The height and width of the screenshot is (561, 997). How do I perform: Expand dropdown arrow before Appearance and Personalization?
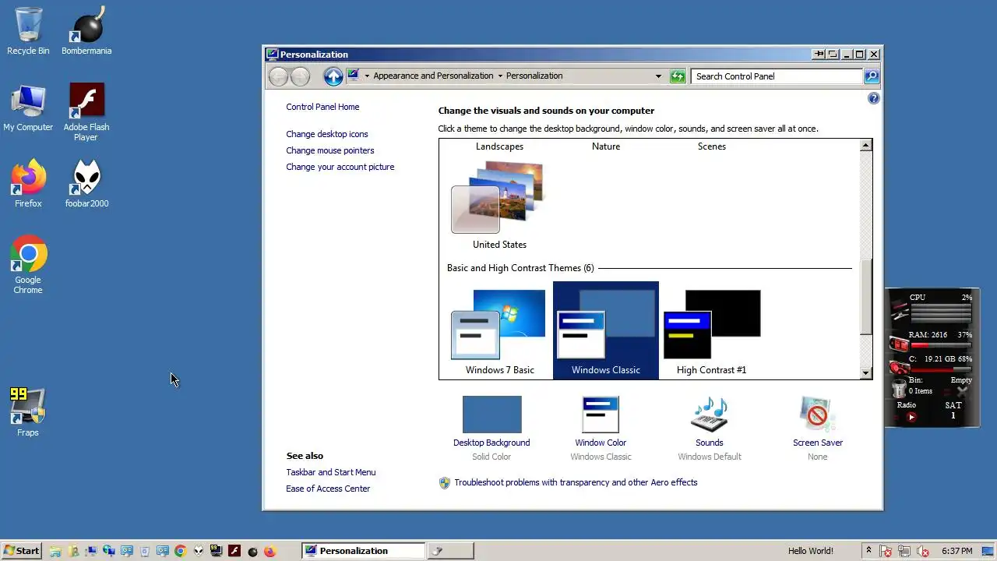click(367, 76)
